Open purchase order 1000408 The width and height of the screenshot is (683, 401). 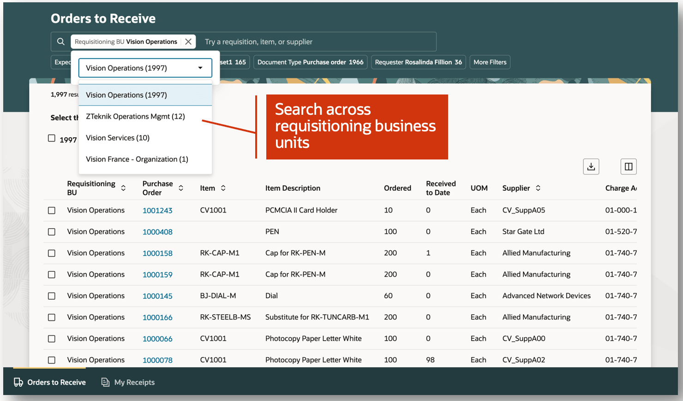(157, 232)
